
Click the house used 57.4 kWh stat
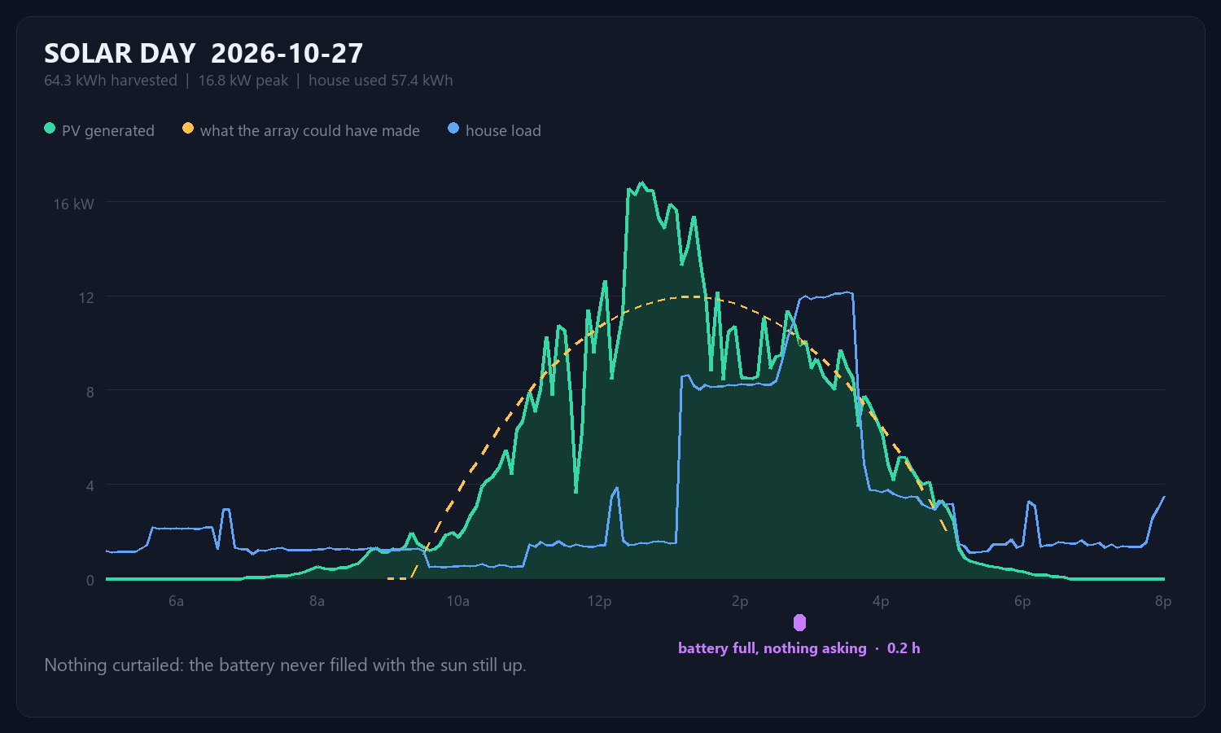pyautogui.click(x=380, y=81)
